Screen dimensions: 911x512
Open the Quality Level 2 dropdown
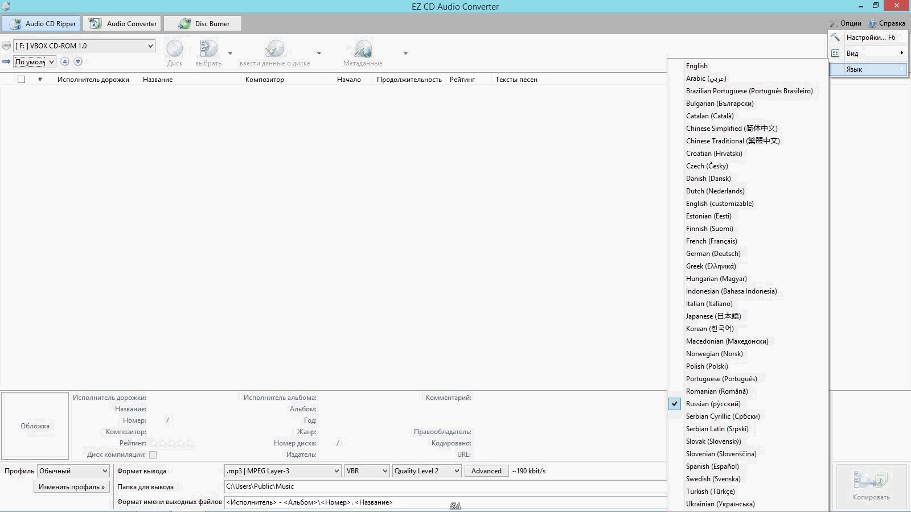point(427,471)
